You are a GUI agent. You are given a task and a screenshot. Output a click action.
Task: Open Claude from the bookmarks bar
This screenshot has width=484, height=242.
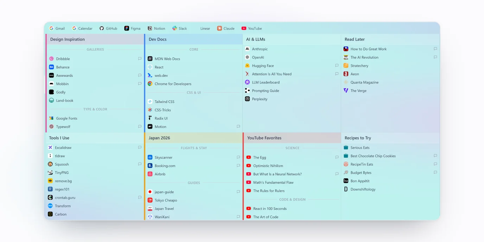tap(226, 28)
